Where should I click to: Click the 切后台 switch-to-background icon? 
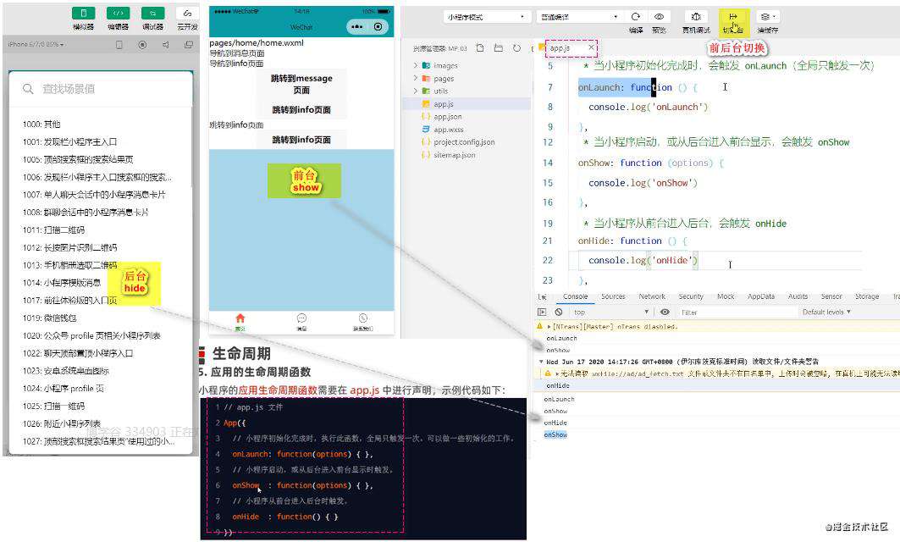tap(733, 17)
